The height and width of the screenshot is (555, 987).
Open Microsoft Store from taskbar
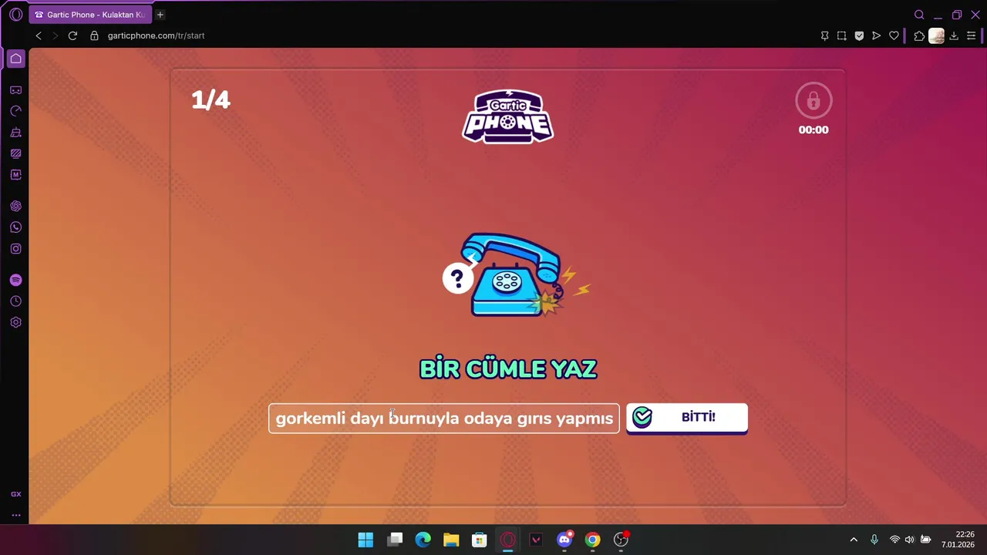480,540
